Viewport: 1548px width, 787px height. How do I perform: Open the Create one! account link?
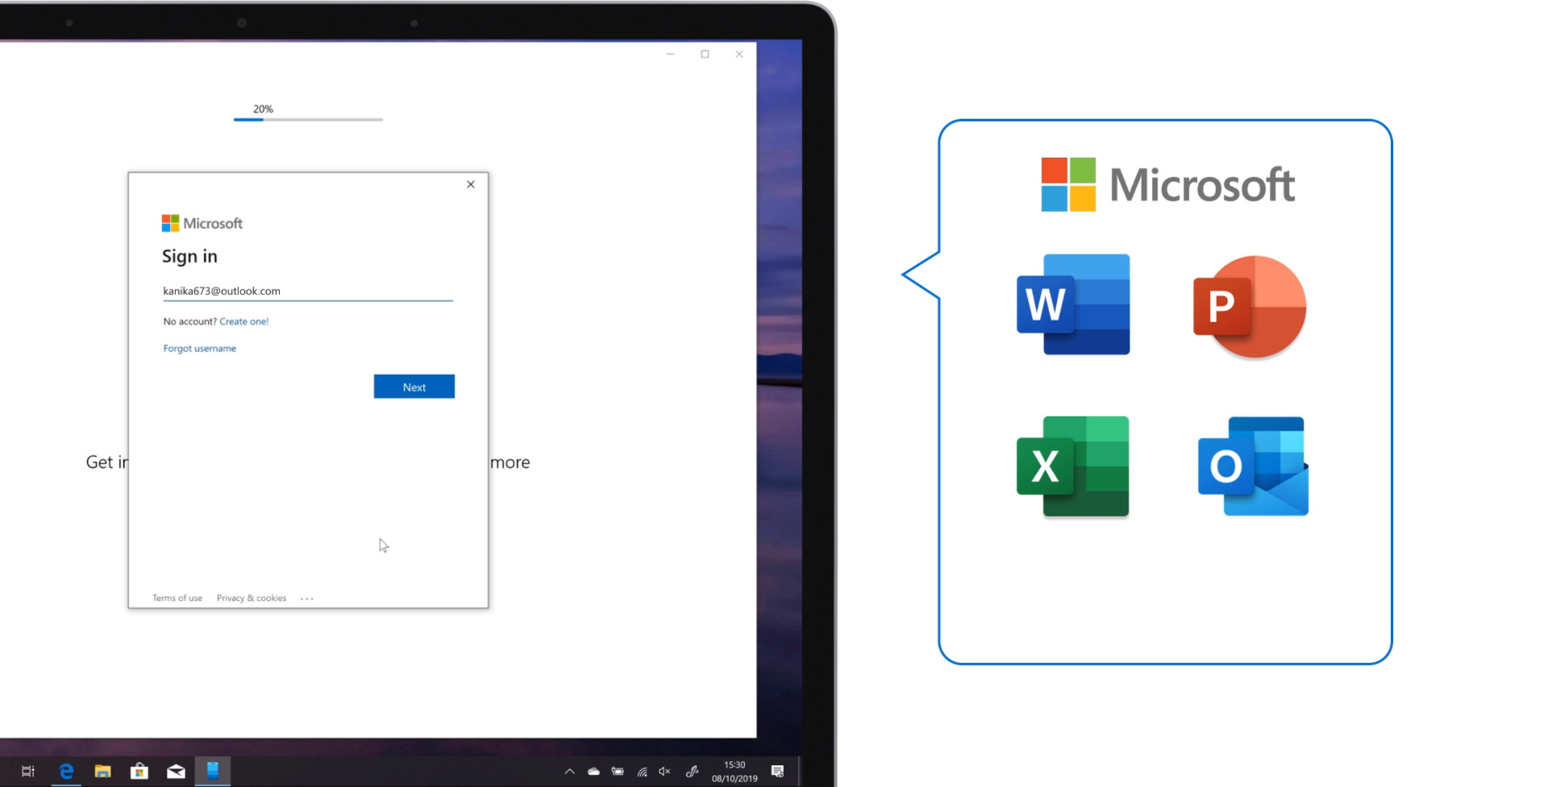[x=243, y=321]
